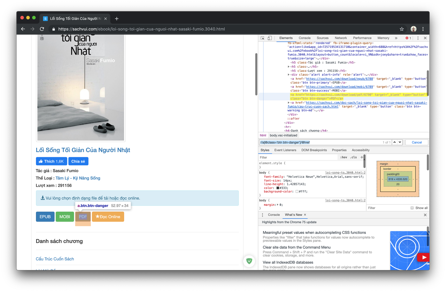Go to next search result arrow
Image resolution: width=446 pixels, height=292 pixels.
pyautogui.click(x=400, y=142)
